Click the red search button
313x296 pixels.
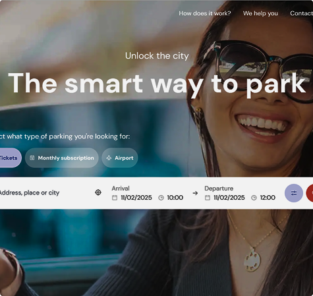click(x=310, y=193)
